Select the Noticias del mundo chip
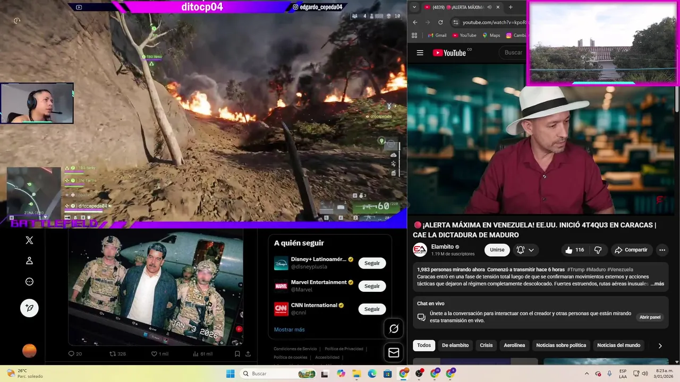This screenshot has width=680, height=382. [x=618, y=345]
